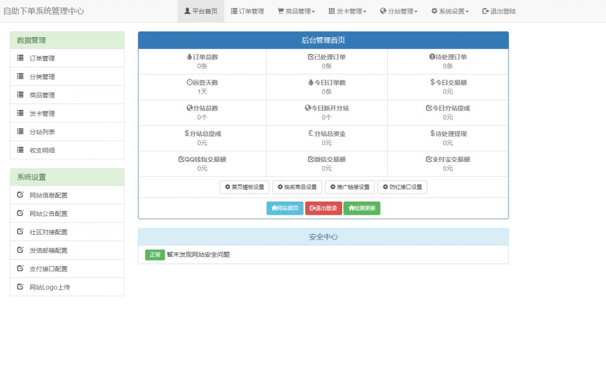The height and width of the screenshot is (382, 606).
Task: Open the 抽奖商品设置 button
Action: click(x=296, y=187)
